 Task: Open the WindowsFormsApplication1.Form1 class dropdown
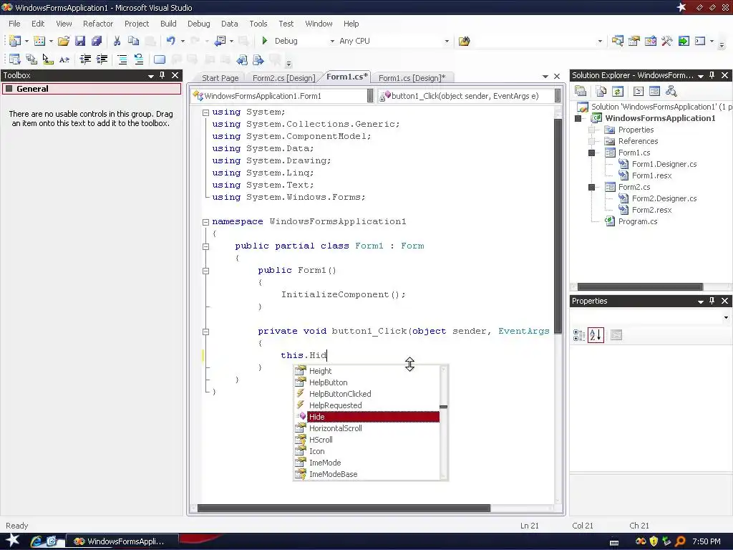click(x=370, y=96)
